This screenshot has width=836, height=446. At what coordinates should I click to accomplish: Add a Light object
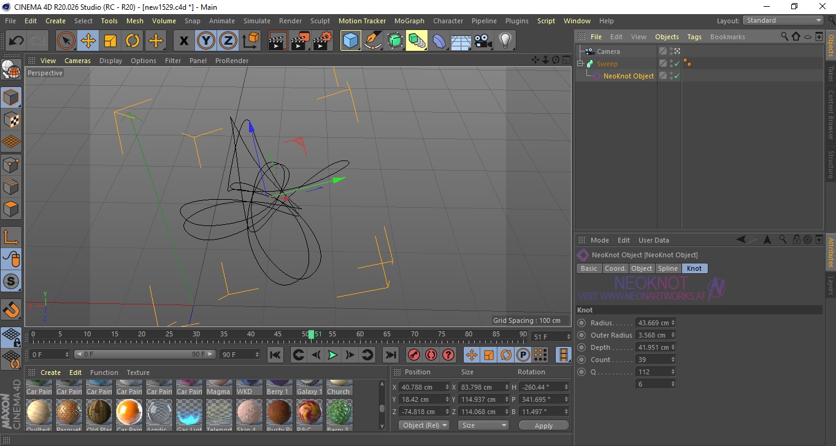pos(505,41)
